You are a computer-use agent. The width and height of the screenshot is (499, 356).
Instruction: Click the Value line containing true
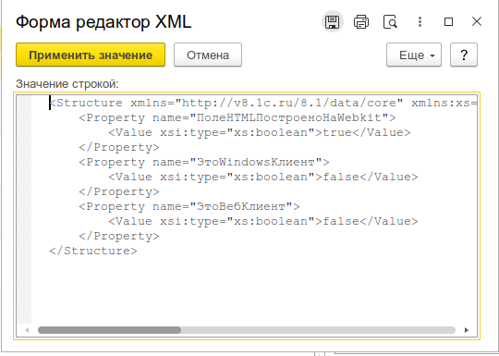260,132
